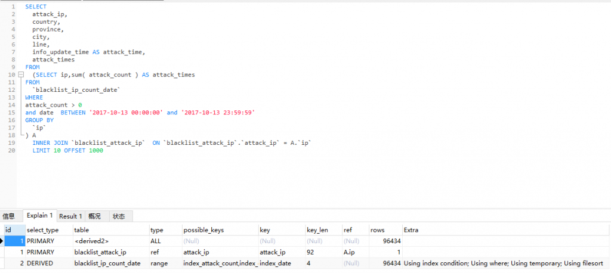Select the ref type cell in blacklist_attack_ip row

166,252
